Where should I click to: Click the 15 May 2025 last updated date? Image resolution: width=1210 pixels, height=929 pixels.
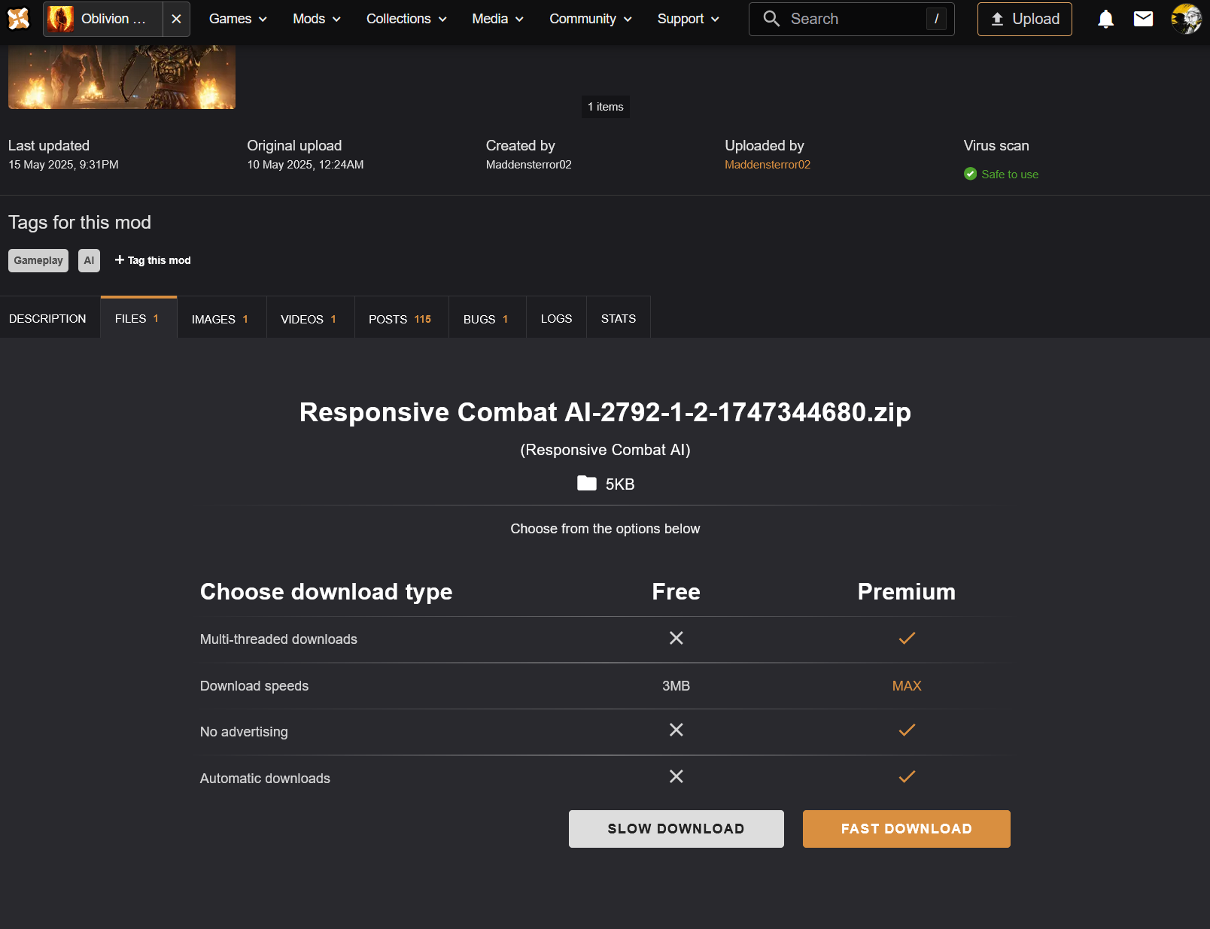63,165
